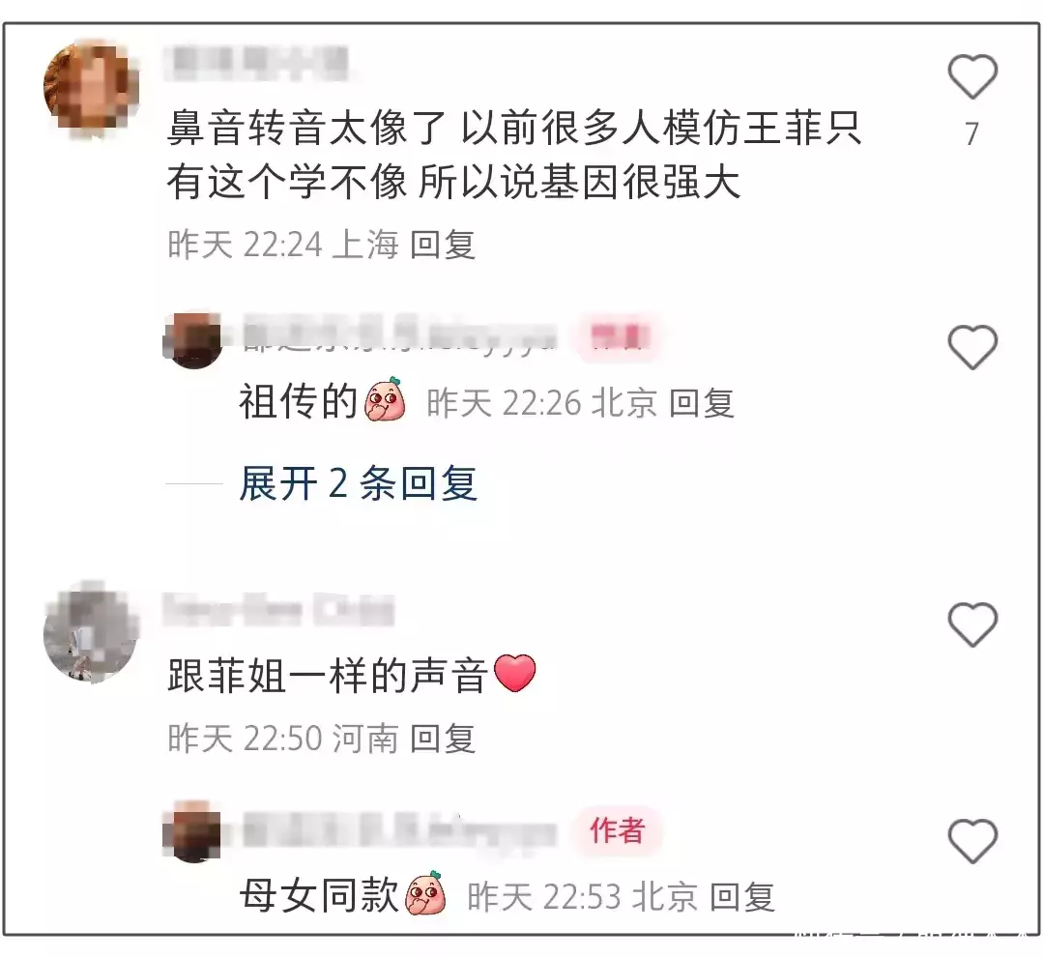Screen dimensions: 1044x958
Task: Reply to the Shanghai comment at 22:24
Action: [x=442, y=245]
